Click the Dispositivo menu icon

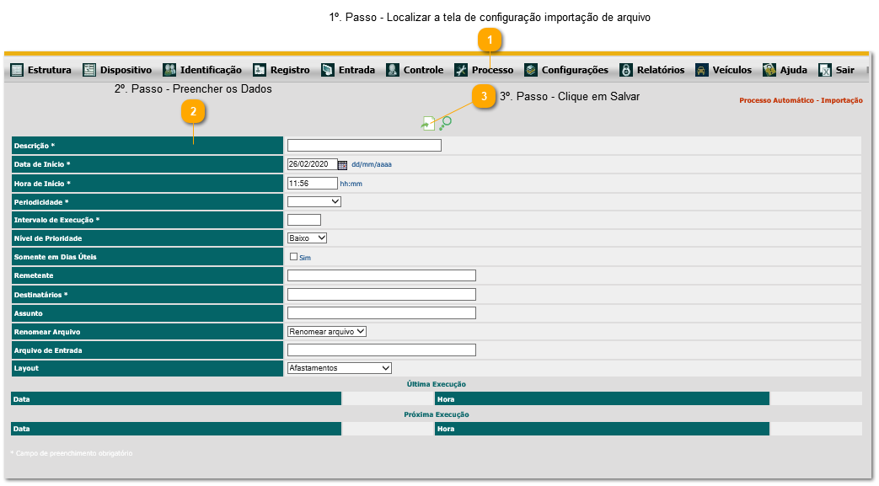(89, 70)
